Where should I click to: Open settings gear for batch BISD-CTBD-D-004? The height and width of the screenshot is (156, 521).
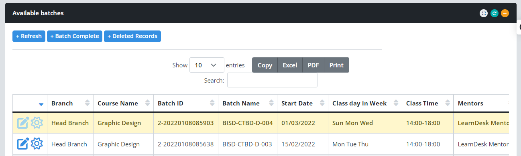coord(37,123)
